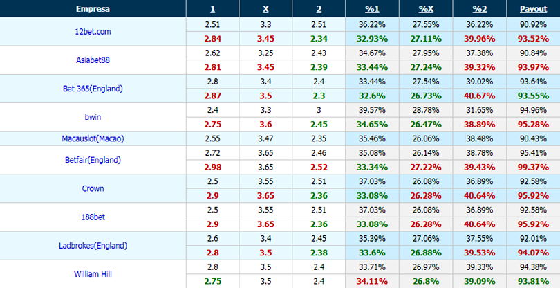The image size is (560, 288).
Task: Select the 92.01% payout cell
Action: coord(533,239)
